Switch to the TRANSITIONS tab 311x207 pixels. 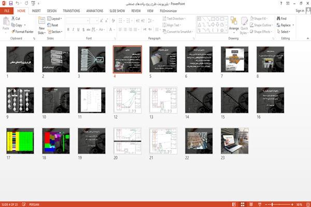(72, 11)
